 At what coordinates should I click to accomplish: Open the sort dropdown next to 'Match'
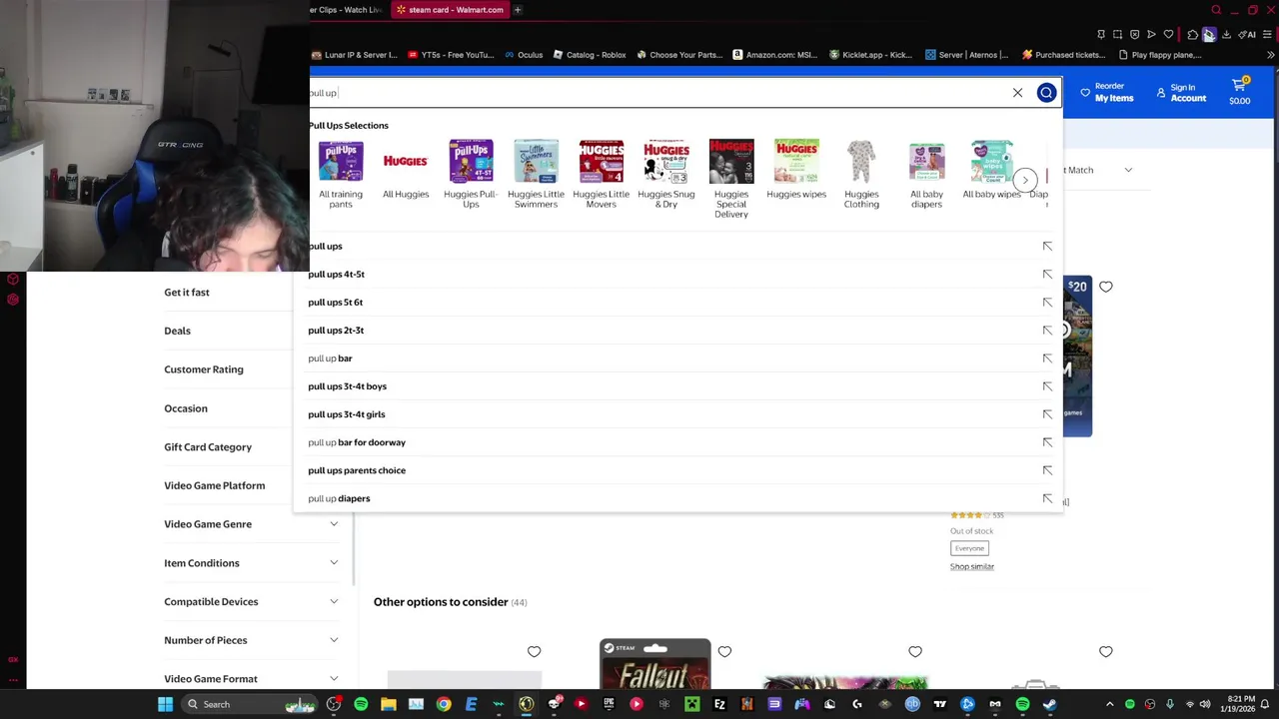pyautogui.click(x=1128, y=170)
